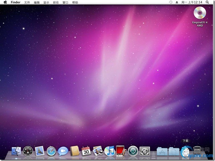This screenshot has width=215, height=161.
Task: Open the Mail stamp icon in Dock
Action: click(39, 151)
